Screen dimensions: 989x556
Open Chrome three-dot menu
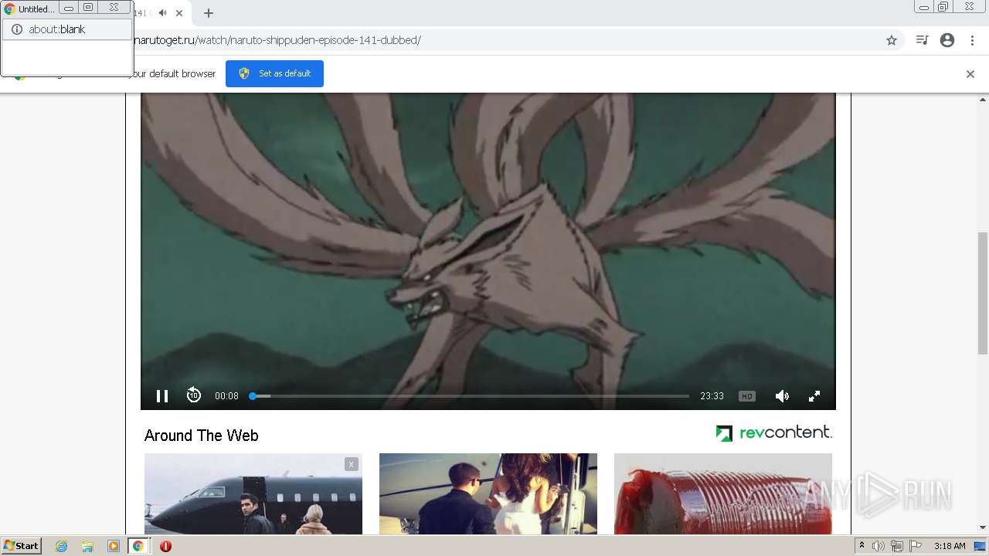[x=972, y=40]
